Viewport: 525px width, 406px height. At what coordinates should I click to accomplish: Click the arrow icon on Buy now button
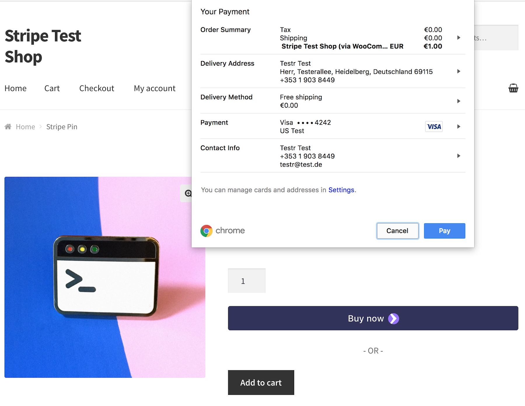pyautogui.click(x=393, y=318)
